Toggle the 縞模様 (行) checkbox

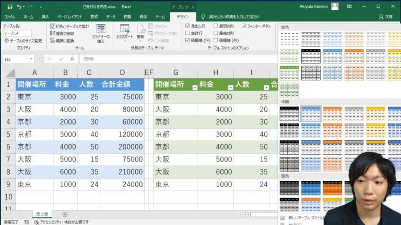pyautogui.click(x=187, y=40)
